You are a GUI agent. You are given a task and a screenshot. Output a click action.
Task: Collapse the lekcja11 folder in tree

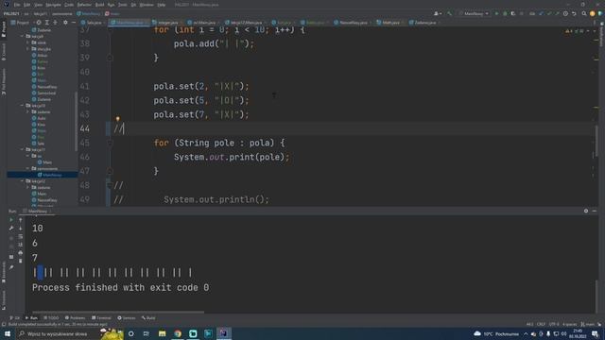click(x=22, y=149)
